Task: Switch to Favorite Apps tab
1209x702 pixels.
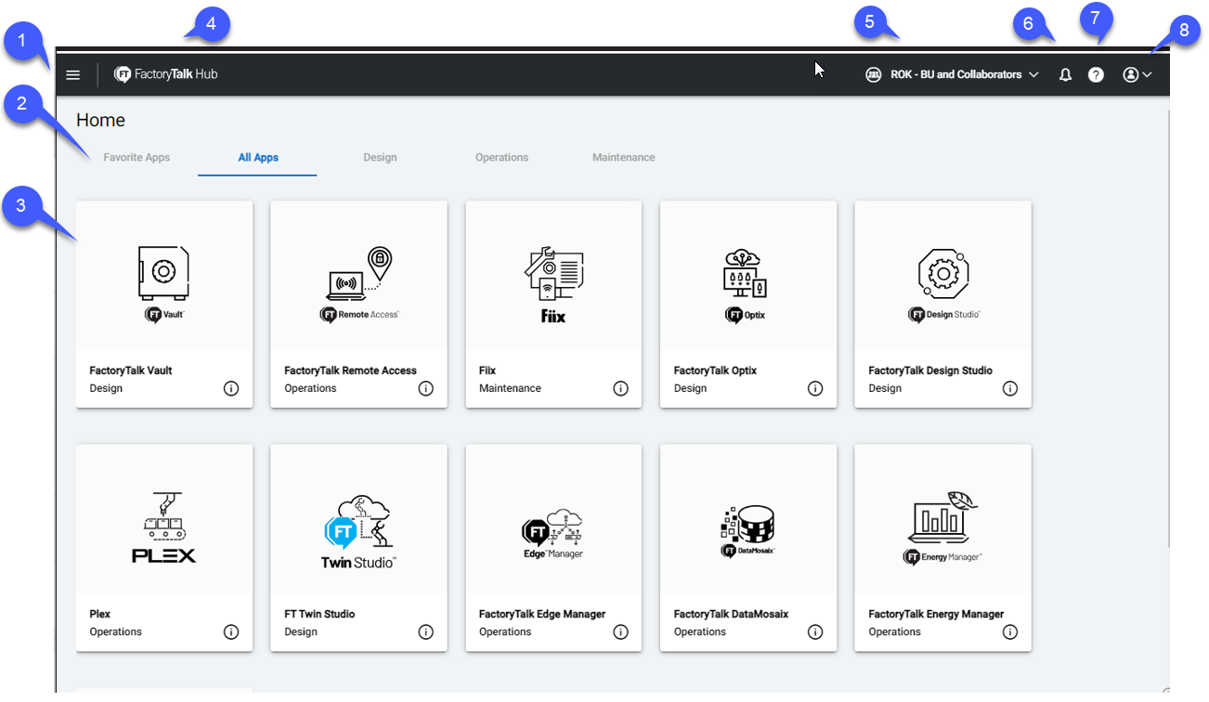Action: [x=136, y=158]
